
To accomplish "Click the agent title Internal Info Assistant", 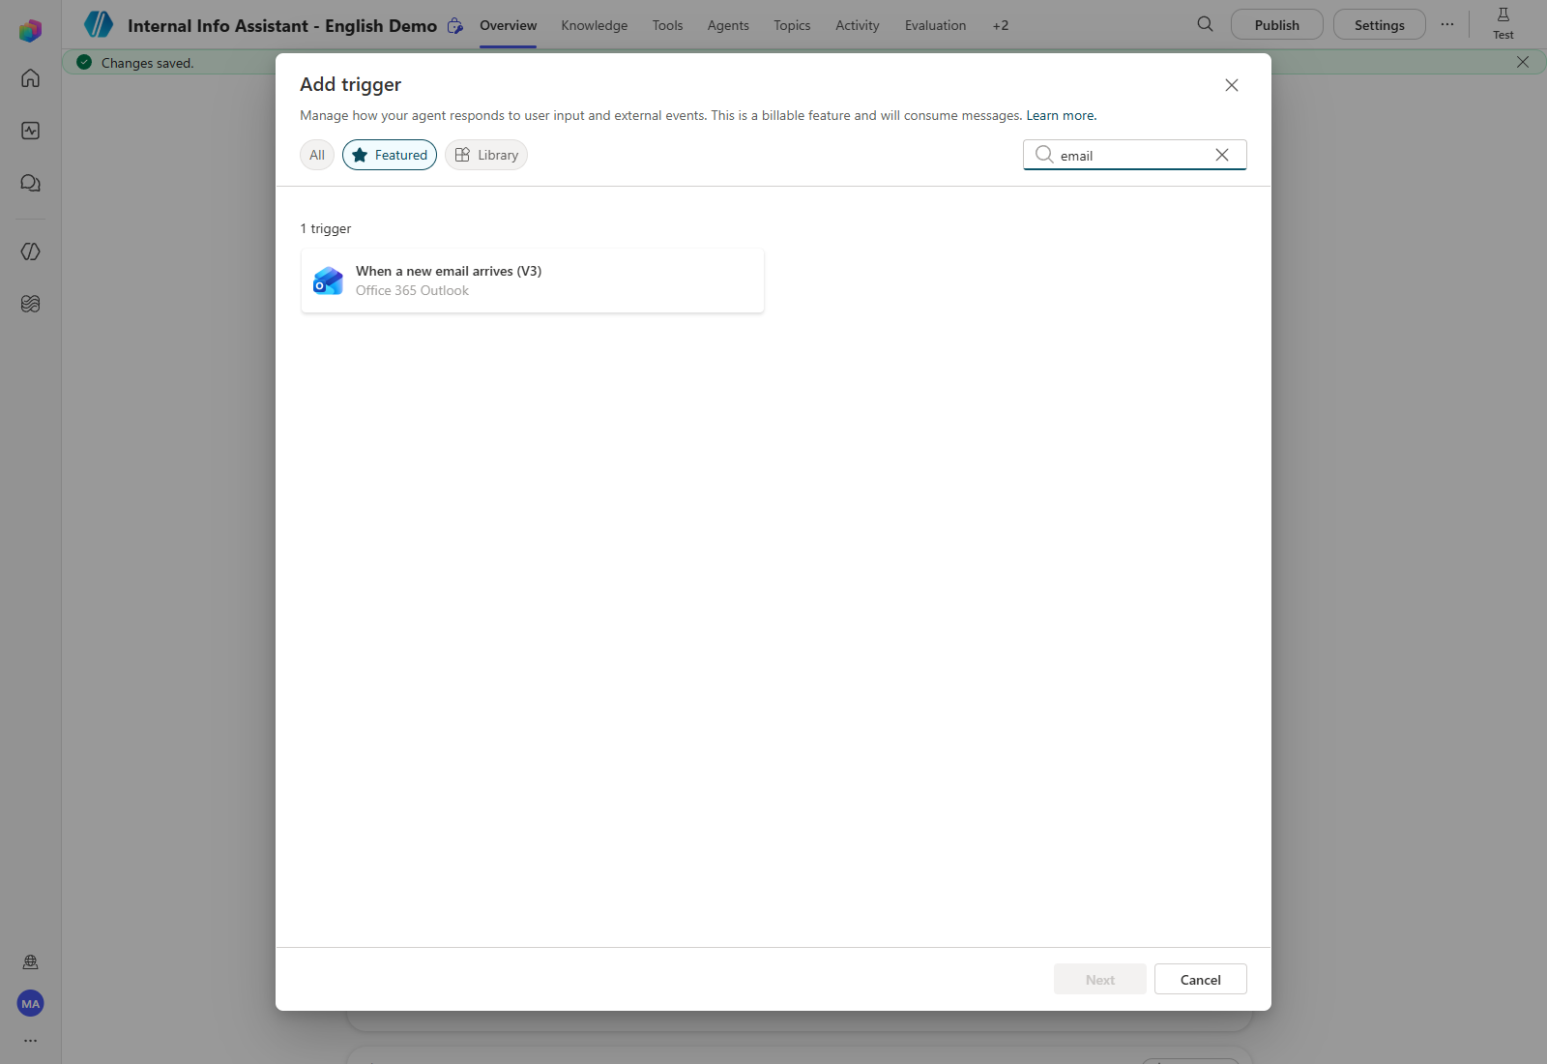I will (x=282, y=26).
